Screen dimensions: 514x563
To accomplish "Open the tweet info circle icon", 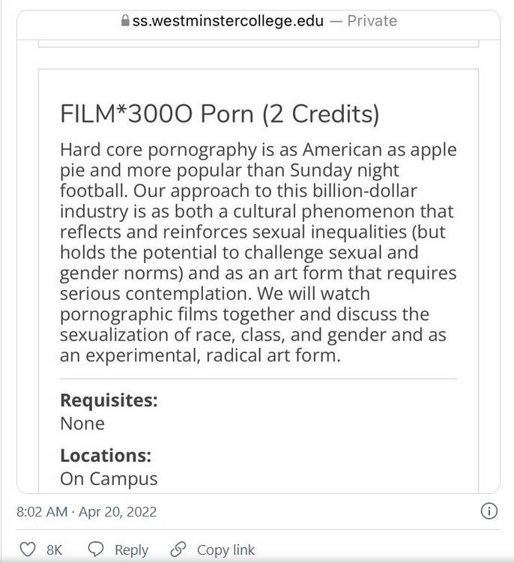I will (489, 511).
